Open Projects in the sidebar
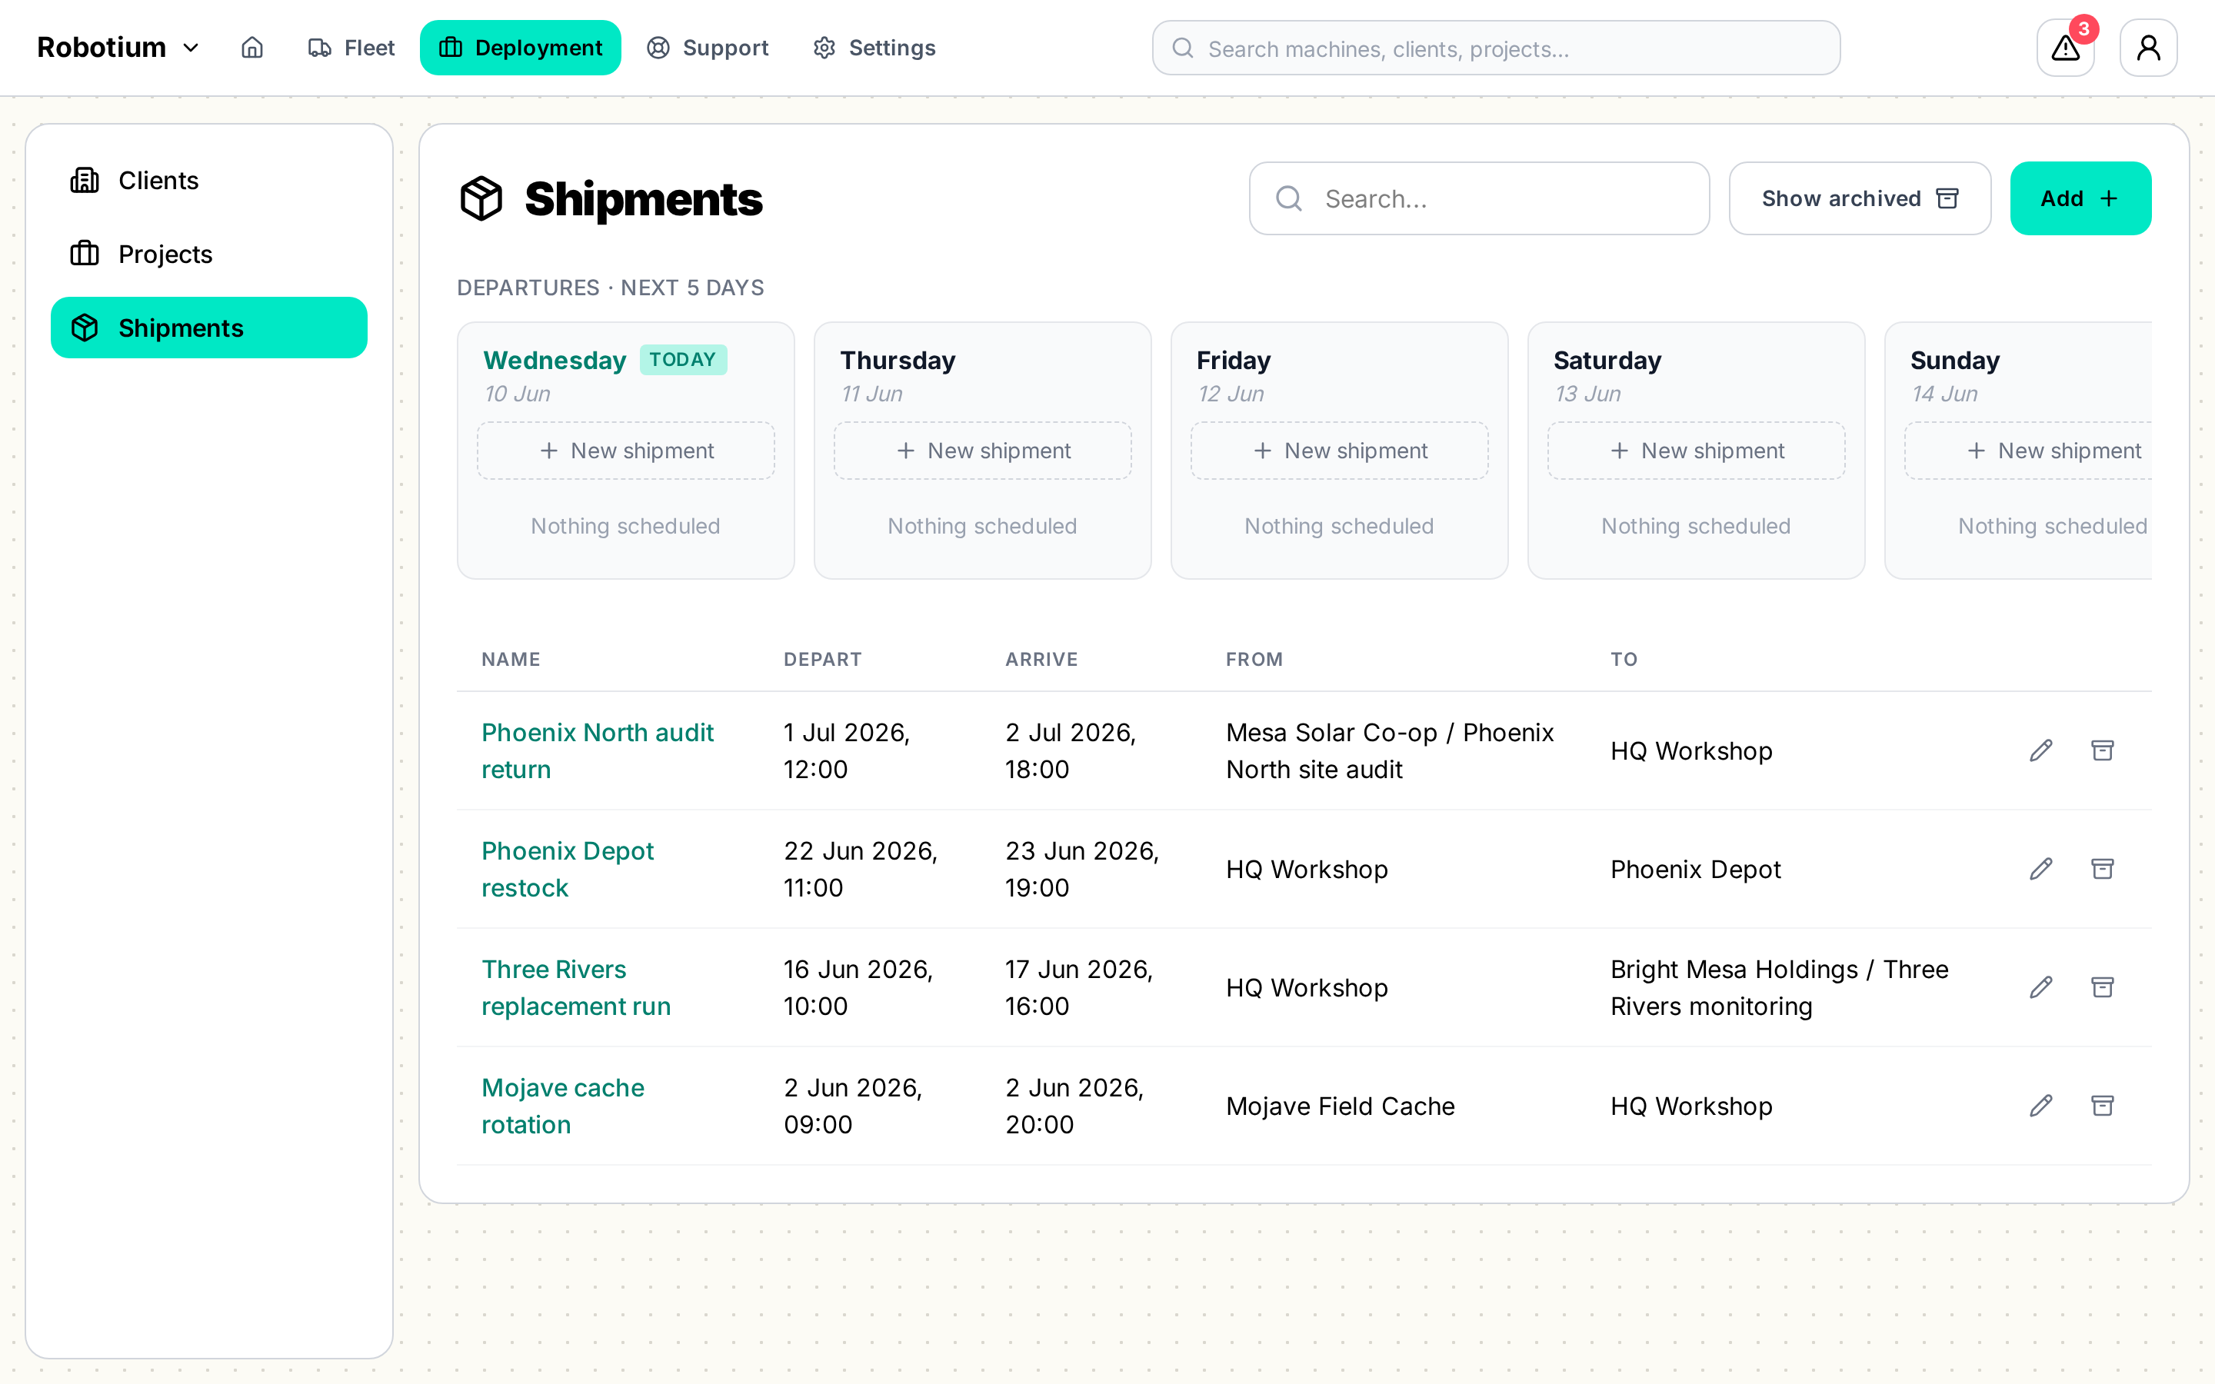 click(x=208, y=254)
